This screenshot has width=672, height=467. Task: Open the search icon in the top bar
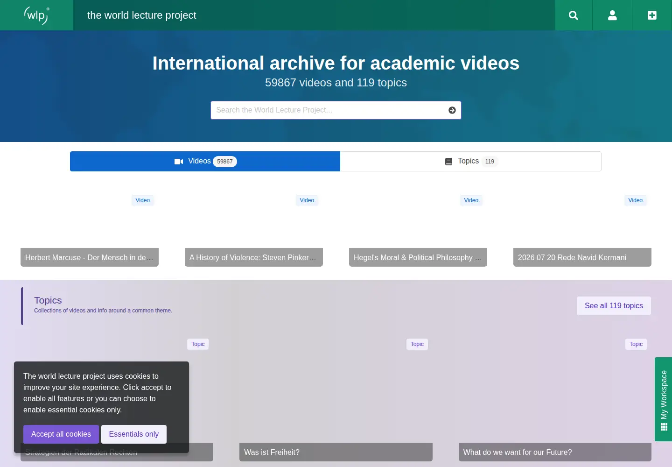click(x=574, y=15)
